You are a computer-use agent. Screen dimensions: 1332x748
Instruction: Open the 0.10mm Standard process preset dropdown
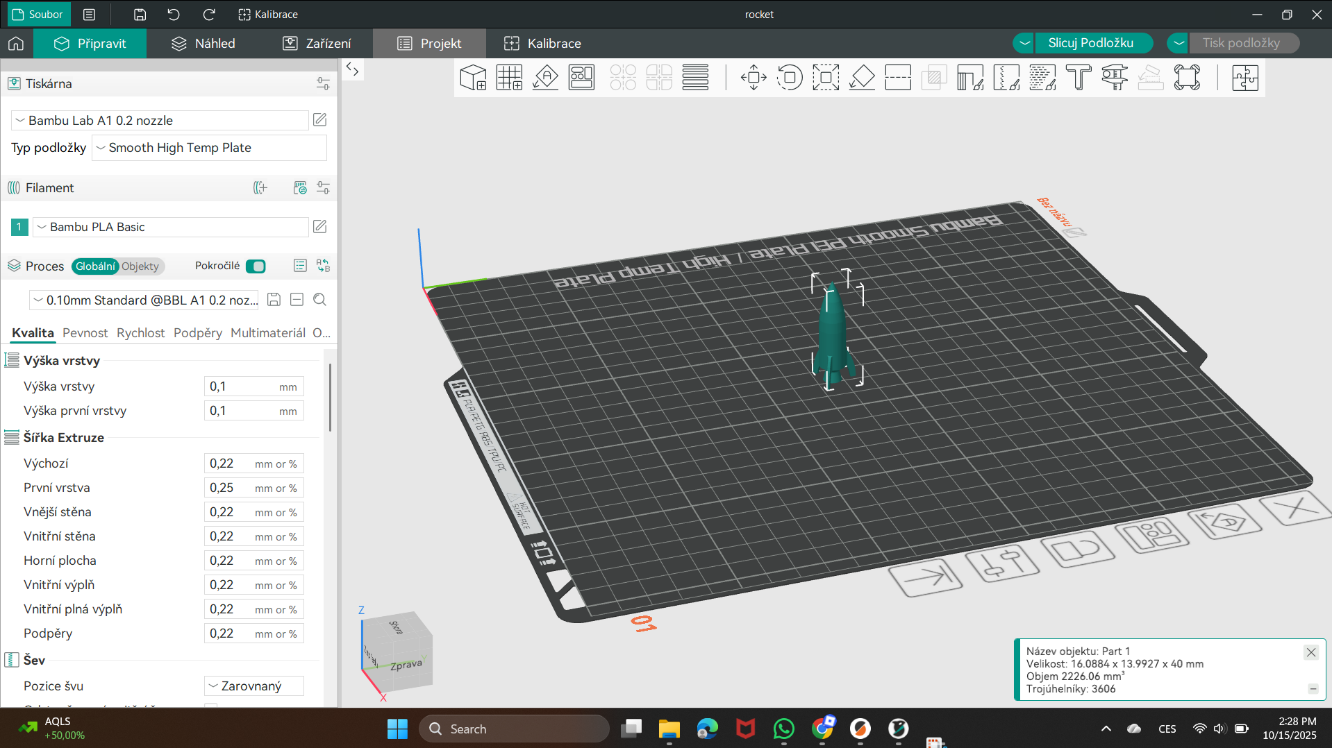click(x=144, y=300)
